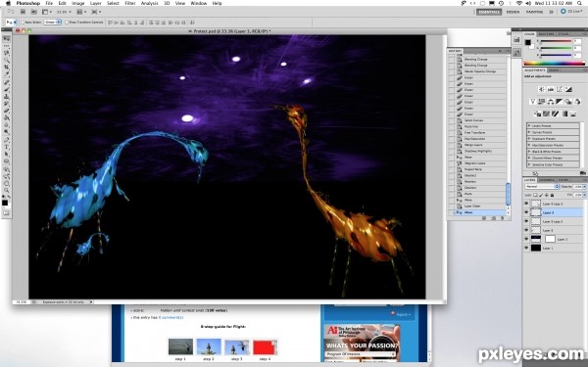Select the Eyedropper tool

pyautogui.click(x=7, y=74)
